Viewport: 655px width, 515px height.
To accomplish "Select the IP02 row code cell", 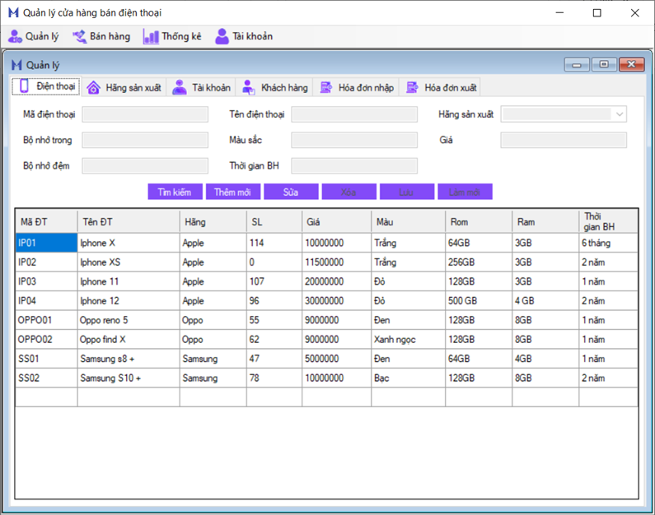I will (46, 262).
